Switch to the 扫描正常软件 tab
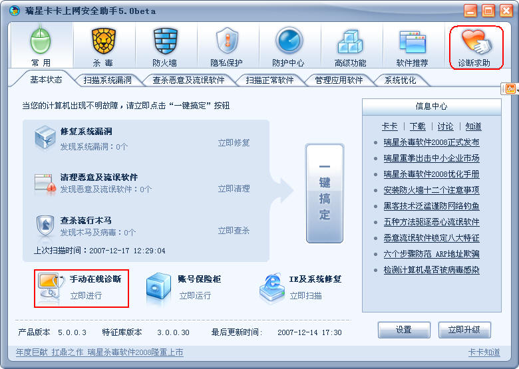Screen dimensions: 519x369 coord(269,80)
